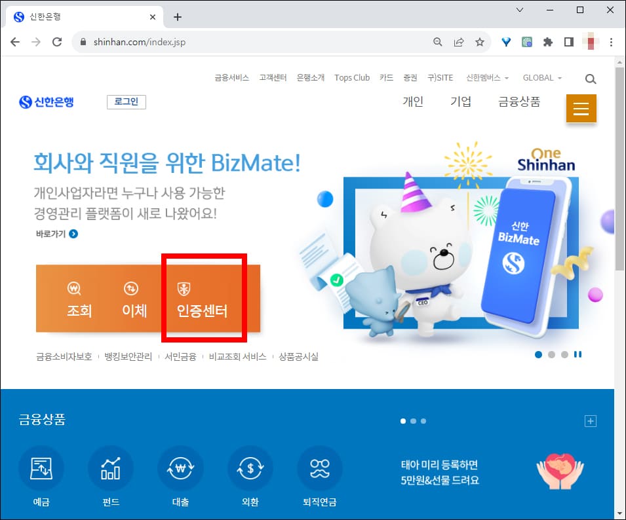626x520 pixels.
Task: Select the second carousel indicator dot
Action: tap(551, 354)
